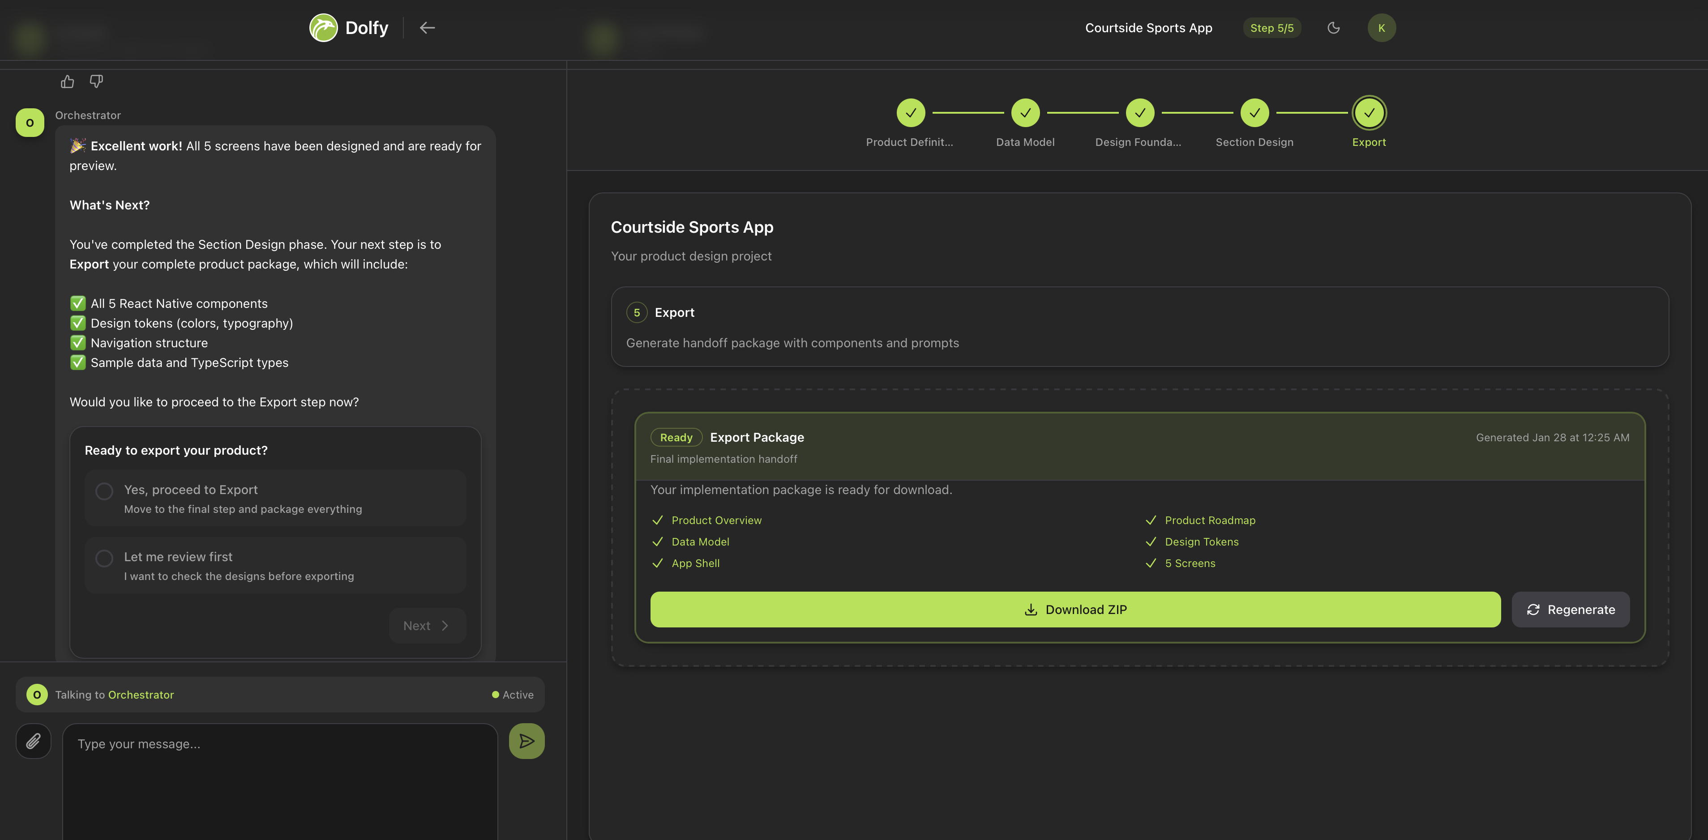
Task: Regenerate the export package
Action: (1570, 609)
